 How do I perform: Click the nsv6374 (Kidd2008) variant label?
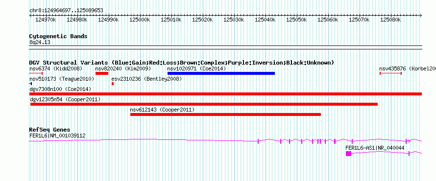[56, 68]
